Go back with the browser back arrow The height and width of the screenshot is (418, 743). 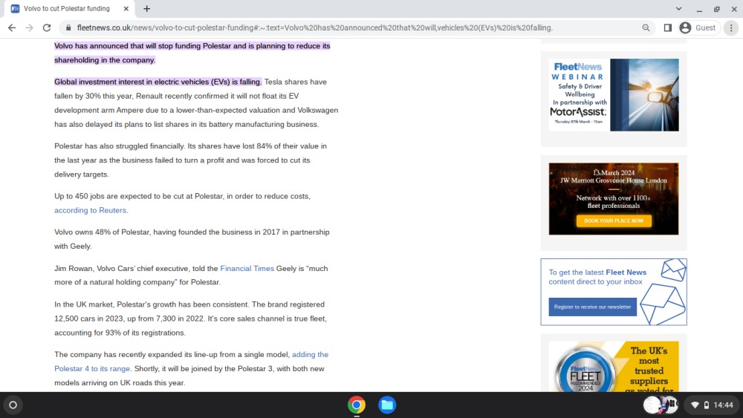click(12, 28)
